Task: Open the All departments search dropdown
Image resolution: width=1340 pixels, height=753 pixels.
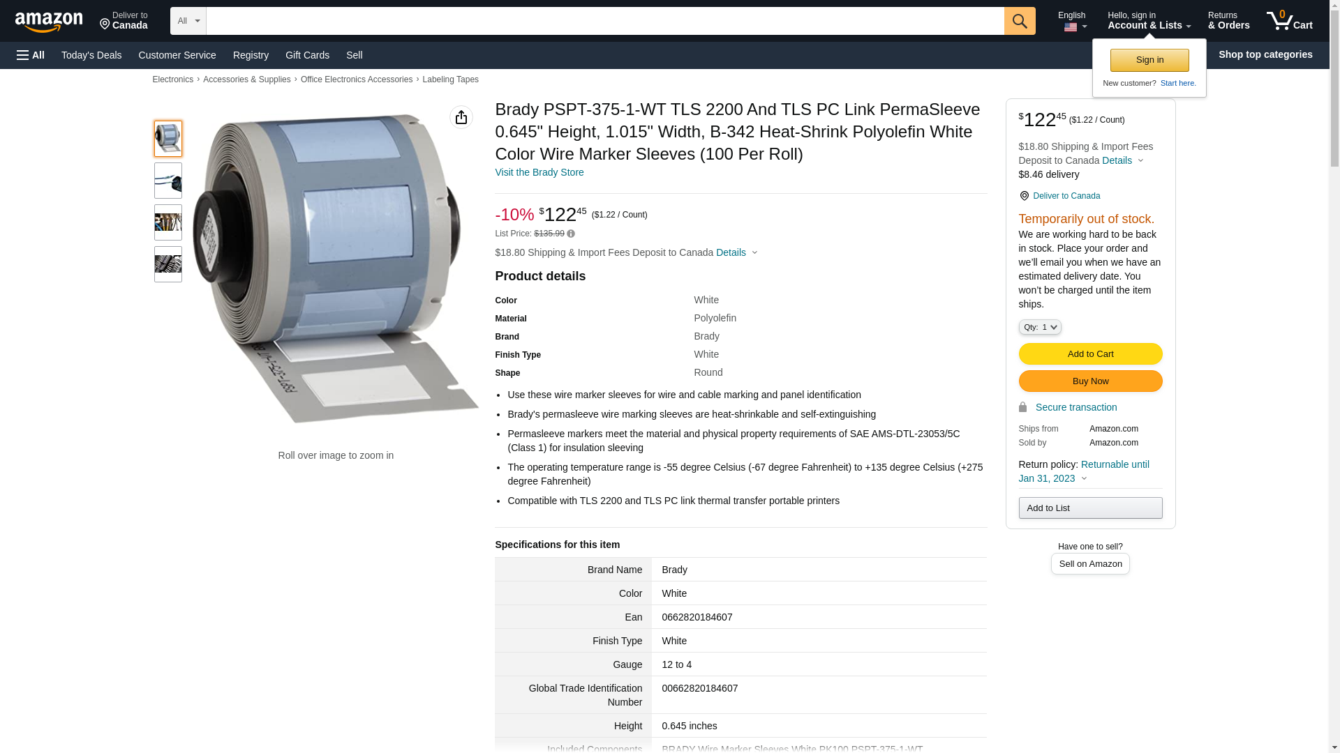Action: [188, 21]
